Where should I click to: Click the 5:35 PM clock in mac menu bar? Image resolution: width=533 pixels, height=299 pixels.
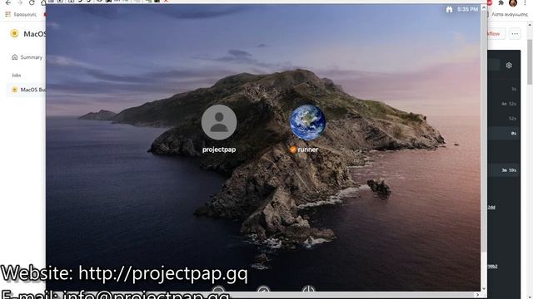click(467, 9)
